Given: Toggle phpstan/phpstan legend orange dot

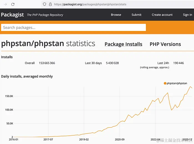Looking at the screenshot, I should 165,83.
